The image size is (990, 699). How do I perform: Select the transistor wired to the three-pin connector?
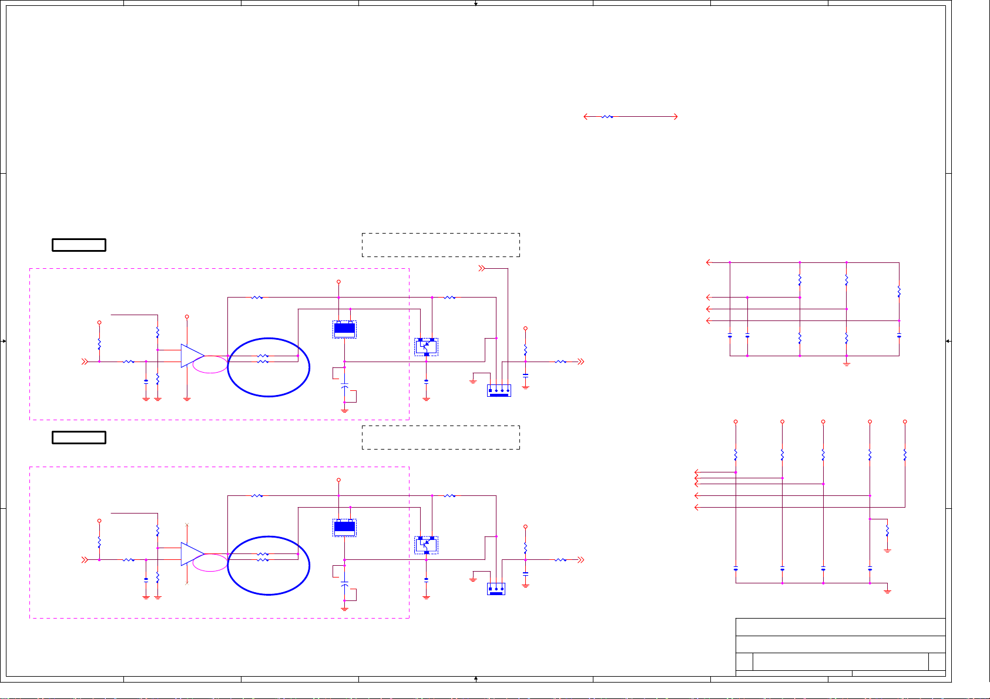pyautogui.click(x=426, y=545)
